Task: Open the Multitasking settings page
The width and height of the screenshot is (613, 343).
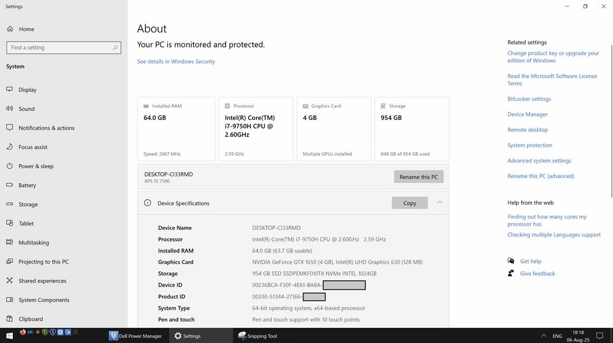Action: [34, 243]
